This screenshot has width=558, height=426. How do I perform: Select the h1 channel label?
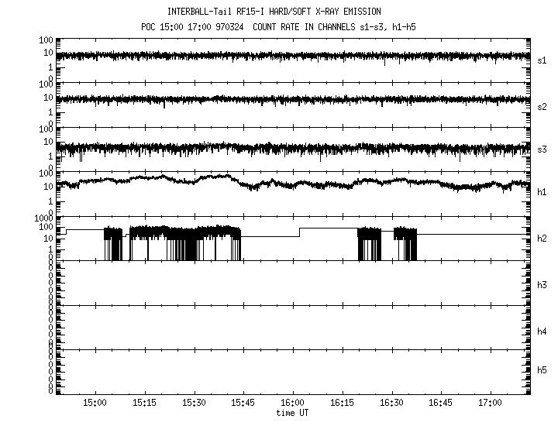542,192
